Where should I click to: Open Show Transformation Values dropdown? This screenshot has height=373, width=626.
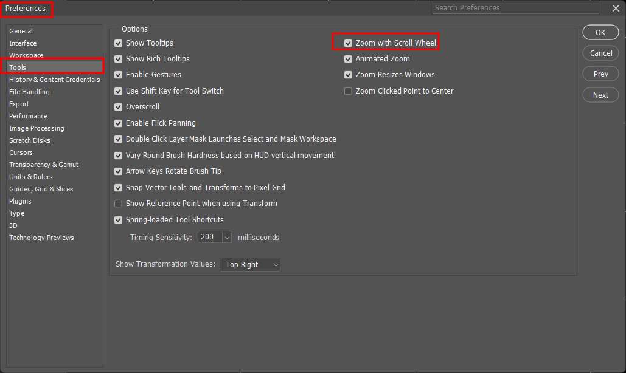[250, 265]
